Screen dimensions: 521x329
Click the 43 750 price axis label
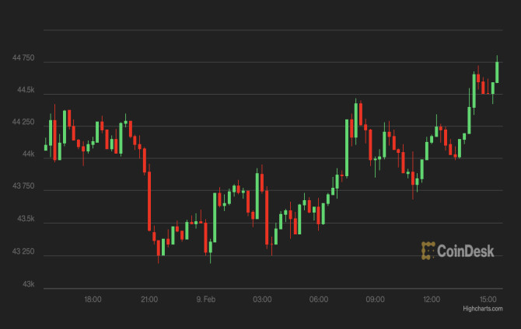23,186
